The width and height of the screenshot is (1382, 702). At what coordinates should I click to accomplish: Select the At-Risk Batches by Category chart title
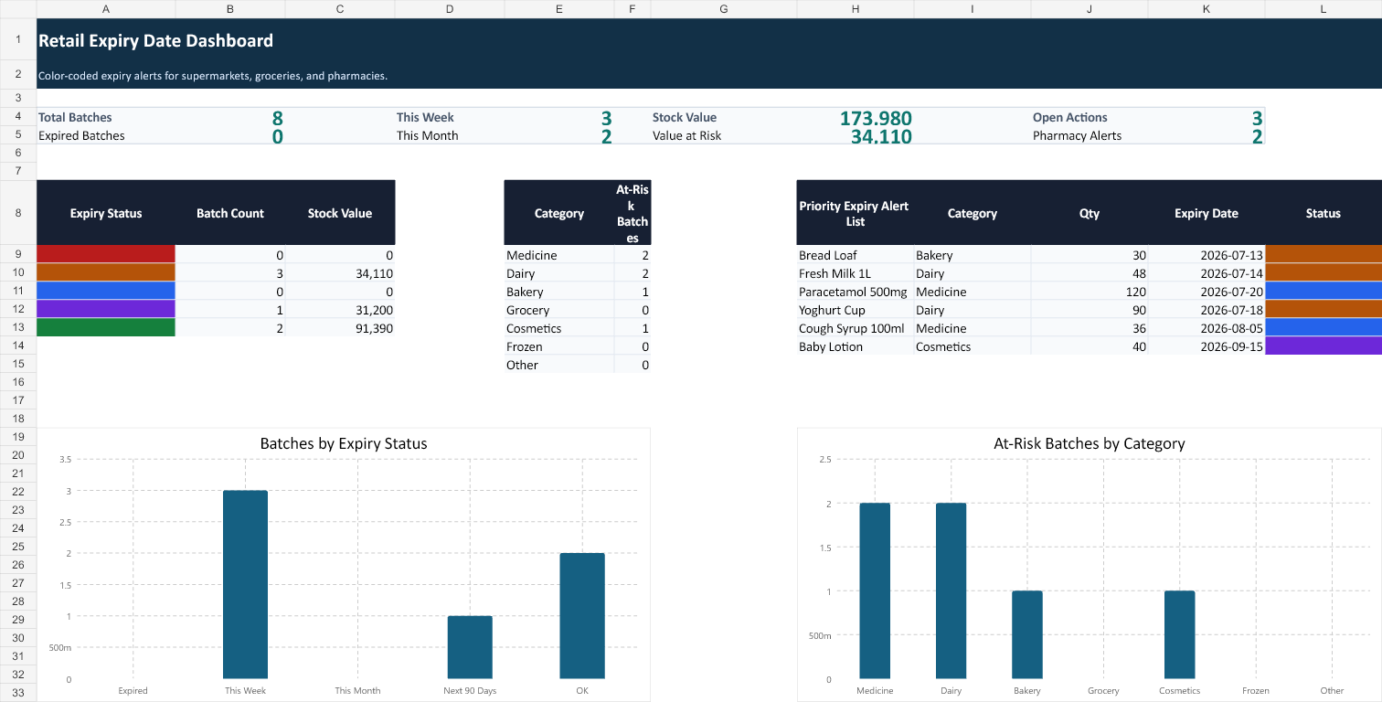coord(1090,443)
